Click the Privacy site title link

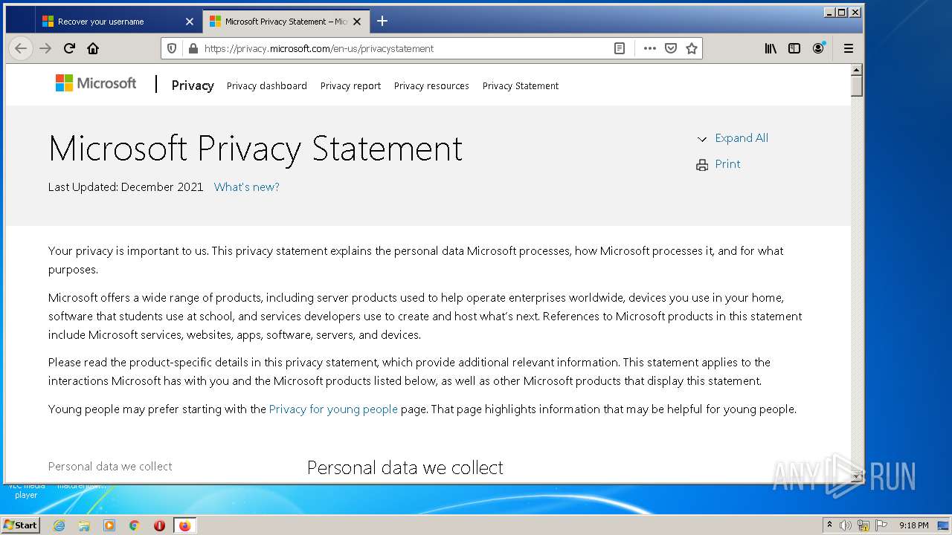(x=193, y=85)
